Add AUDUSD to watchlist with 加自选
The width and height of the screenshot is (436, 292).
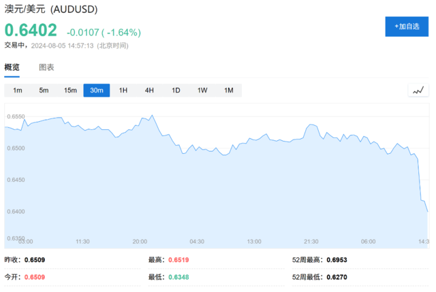click(407, 27)
